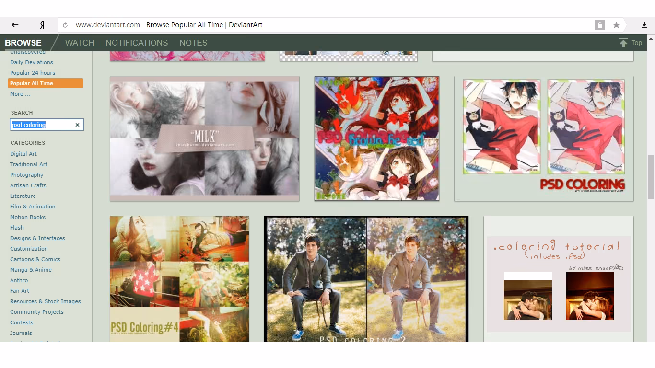Select Daily Deviations in the sidebar

tap(32, 62)
